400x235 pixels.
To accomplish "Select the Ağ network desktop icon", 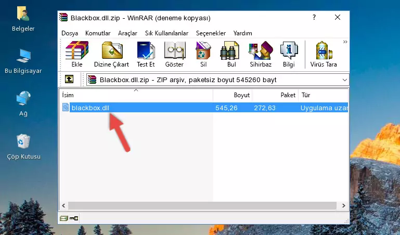I will [x=23, y=98].
